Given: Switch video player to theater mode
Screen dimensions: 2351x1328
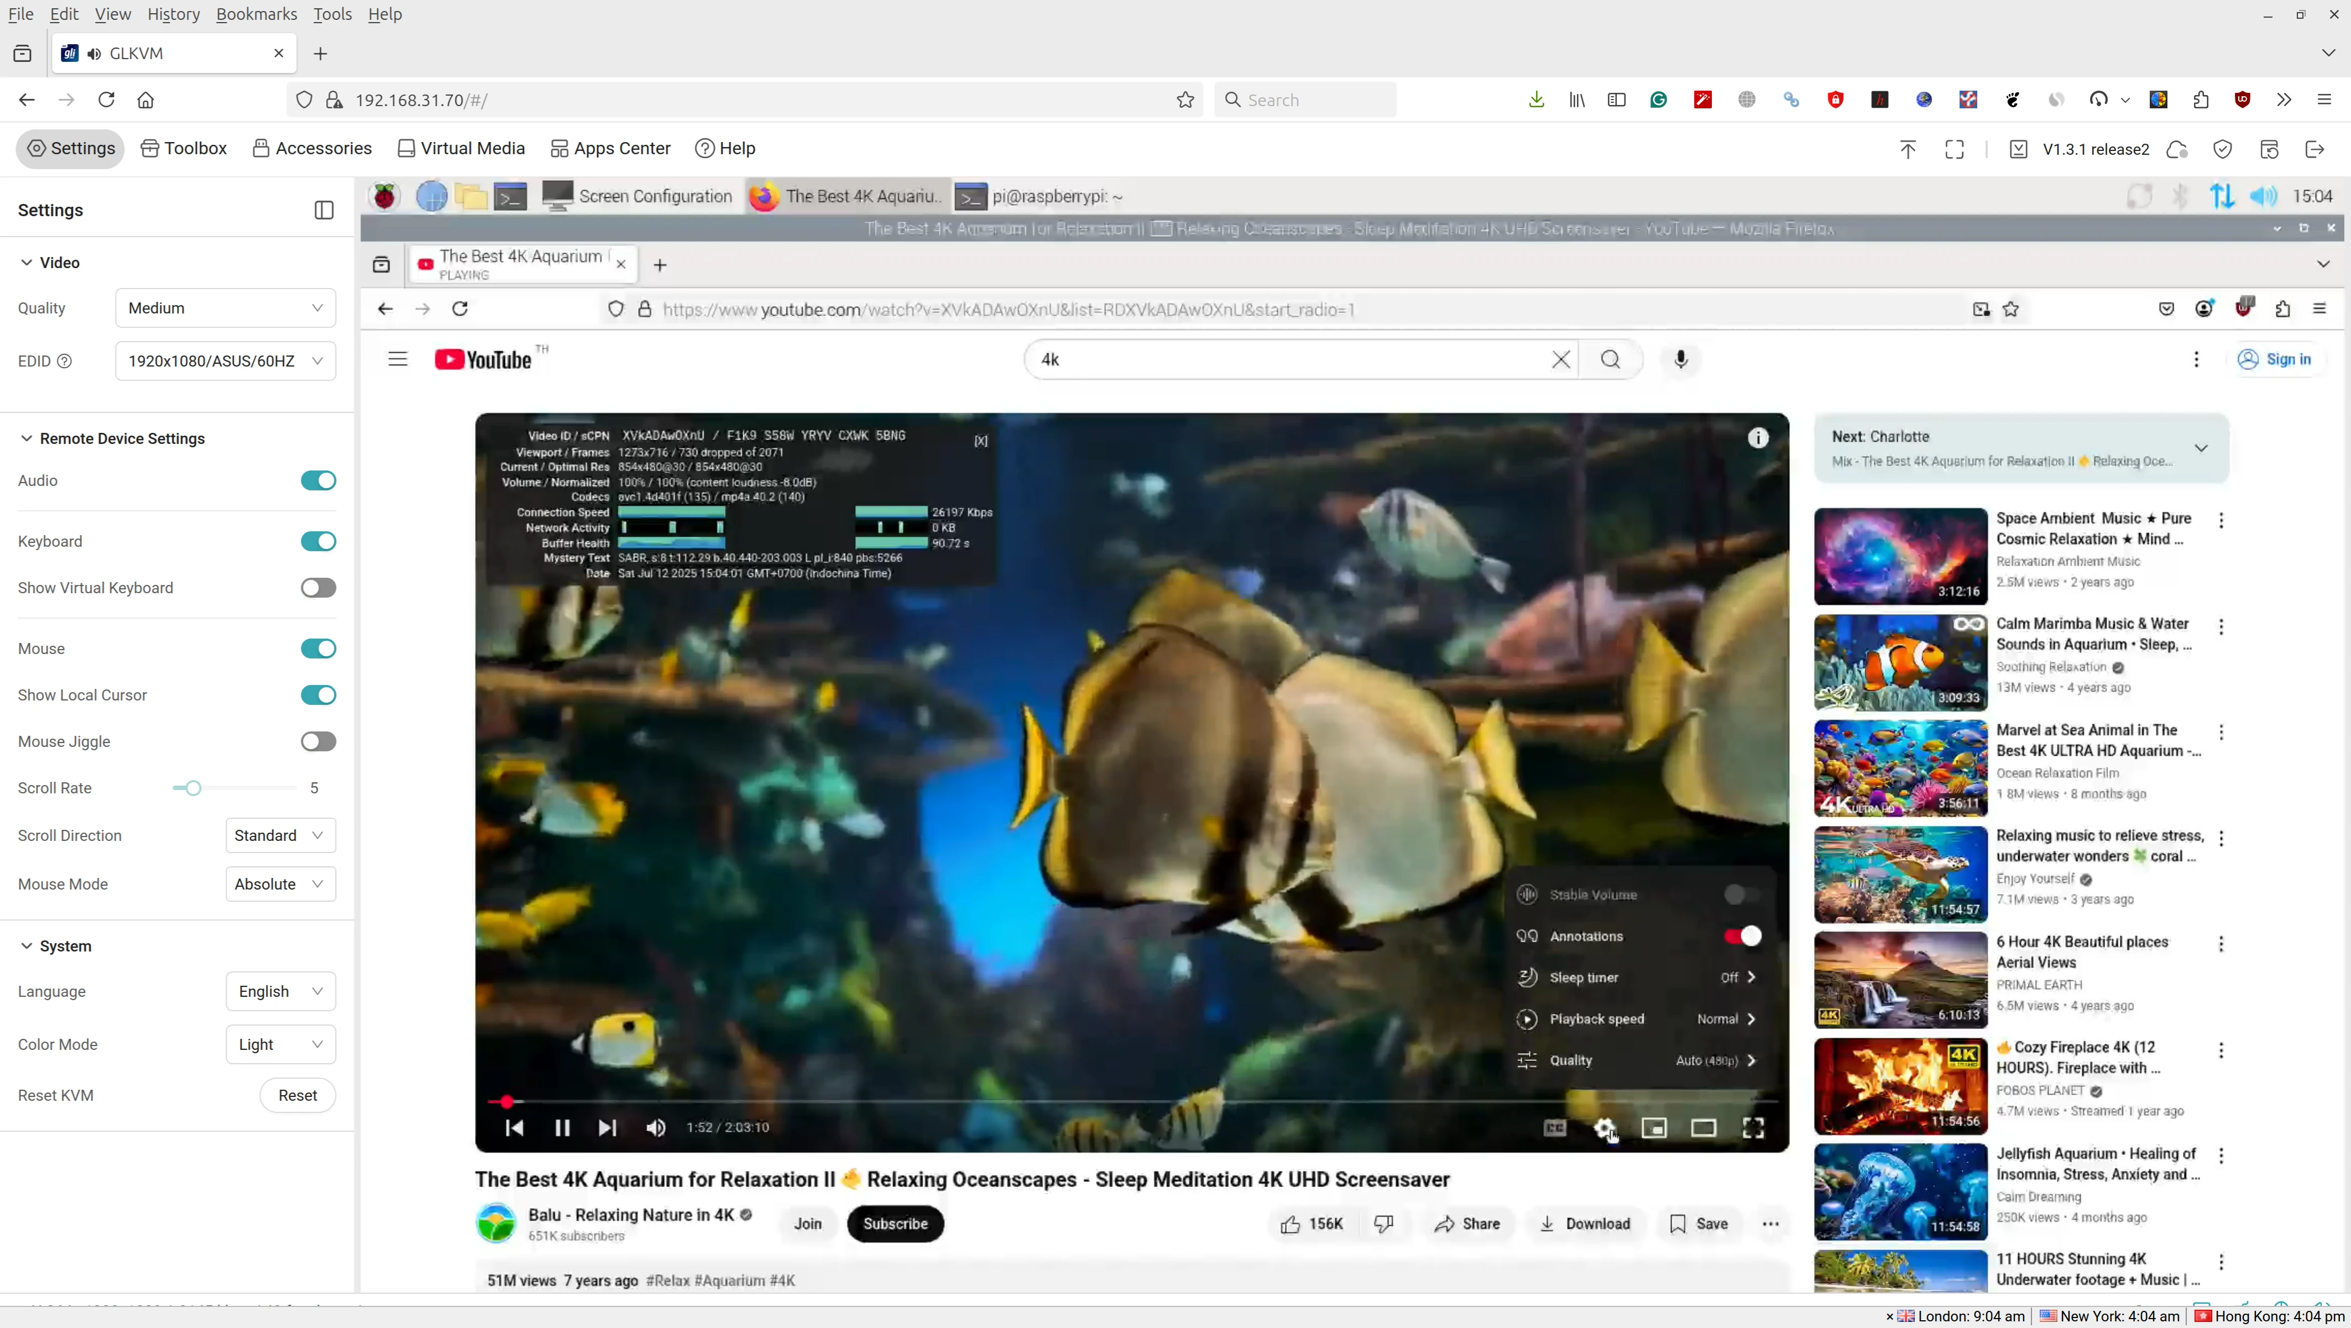Looking at the screenshot, I should 1703,1128.
